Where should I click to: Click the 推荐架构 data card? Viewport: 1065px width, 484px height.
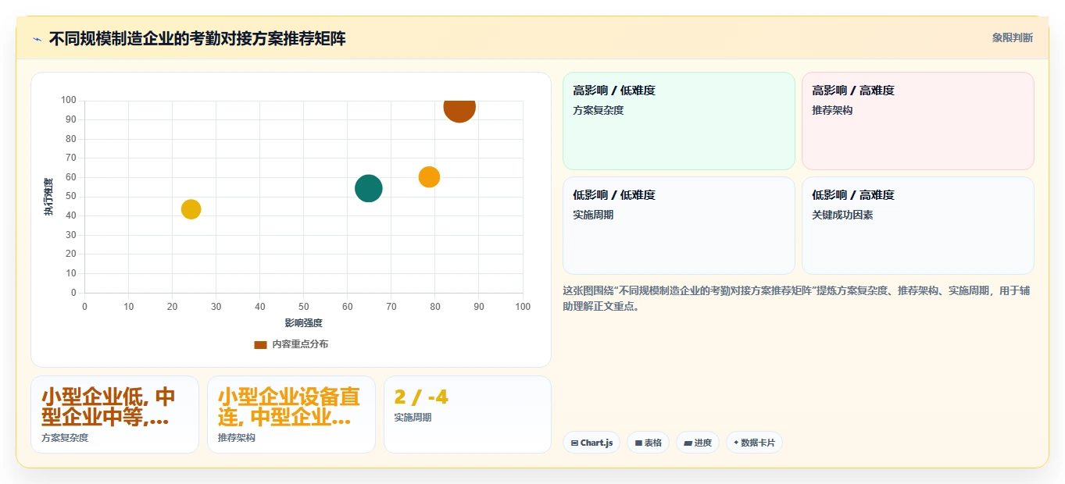point(291,415)
